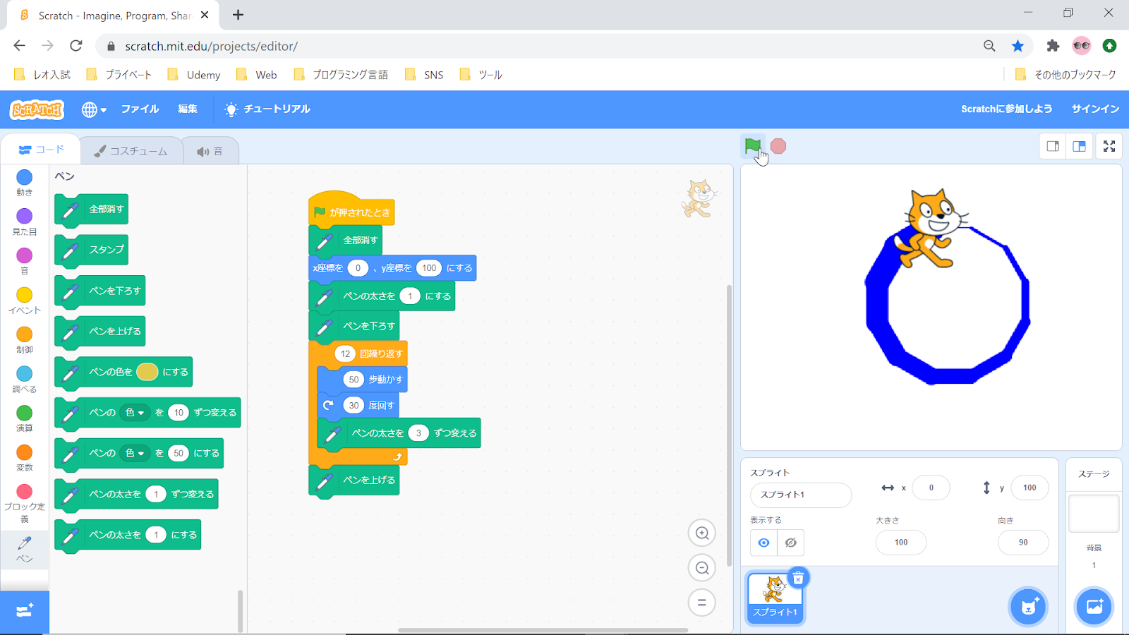This screenshot has width=1129, height=635.
Task: Open the 色 dropdown in ずつ変える palette block
Action: 134,413
